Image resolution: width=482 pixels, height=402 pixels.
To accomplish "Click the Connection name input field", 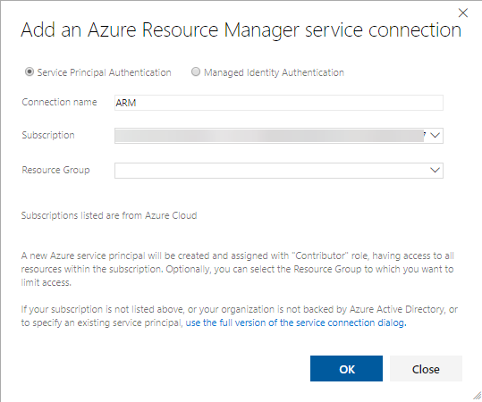I will pos(279,103).
